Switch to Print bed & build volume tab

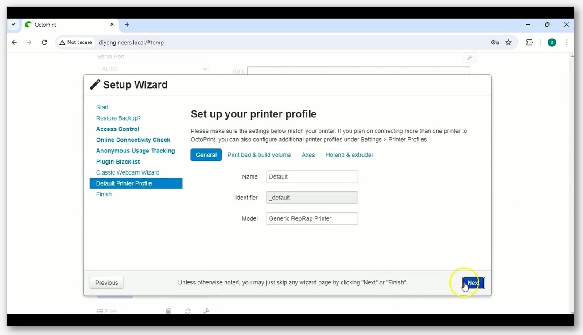tap(259, 155)
